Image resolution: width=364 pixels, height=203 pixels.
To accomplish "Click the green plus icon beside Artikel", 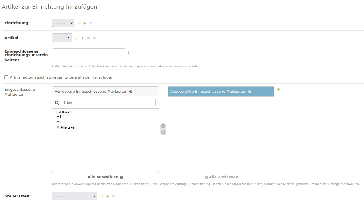I will (x=83, y=38).
